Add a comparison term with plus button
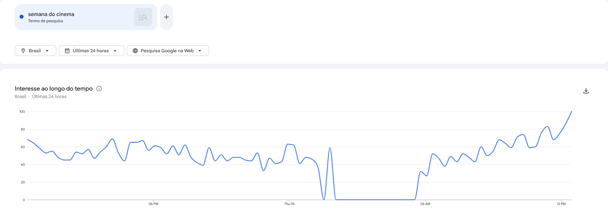Screen dimensions: 608x219 pos(166,17)
